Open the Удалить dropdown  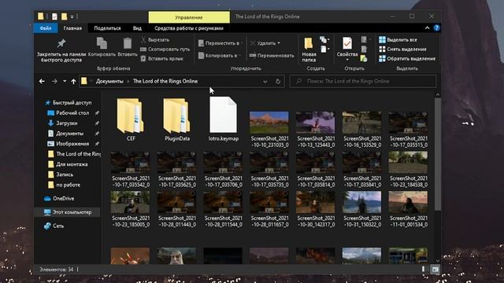pyautogui.click(x=265, y=43)
